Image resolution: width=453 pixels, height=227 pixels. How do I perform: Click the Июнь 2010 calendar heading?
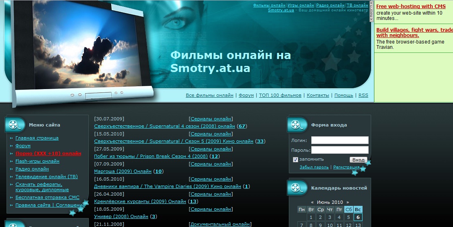click(330, 202)
